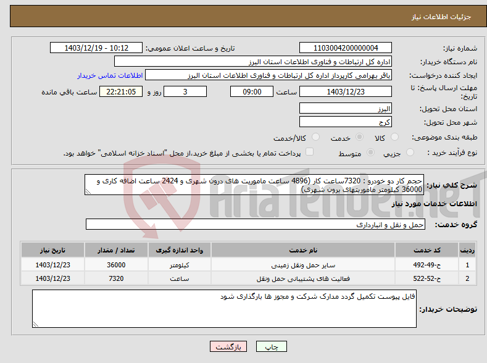This screenshot has height=363, width=487.
Task: Click the row 1 need date cell
Action: click(x=53, y=265)
